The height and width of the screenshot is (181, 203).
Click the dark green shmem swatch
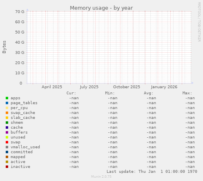pyautogui.click(x=7, y=123)
